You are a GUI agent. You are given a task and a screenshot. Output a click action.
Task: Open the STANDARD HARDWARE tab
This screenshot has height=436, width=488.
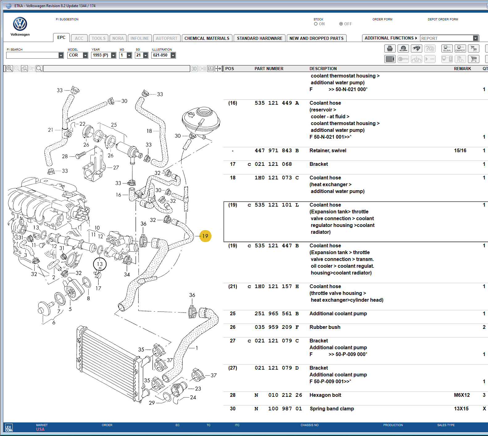260,38
